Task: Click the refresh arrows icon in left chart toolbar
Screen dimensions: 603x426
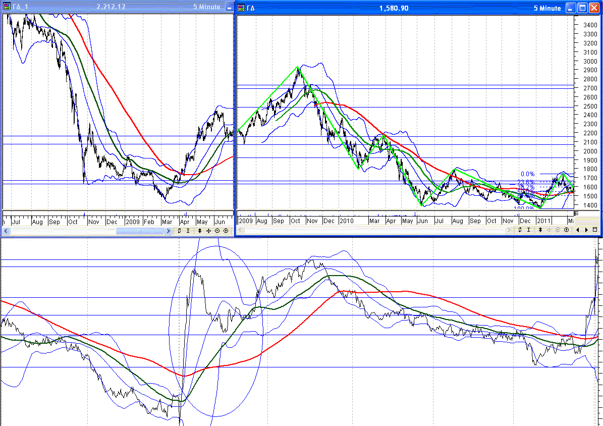Action: (179, 231)
